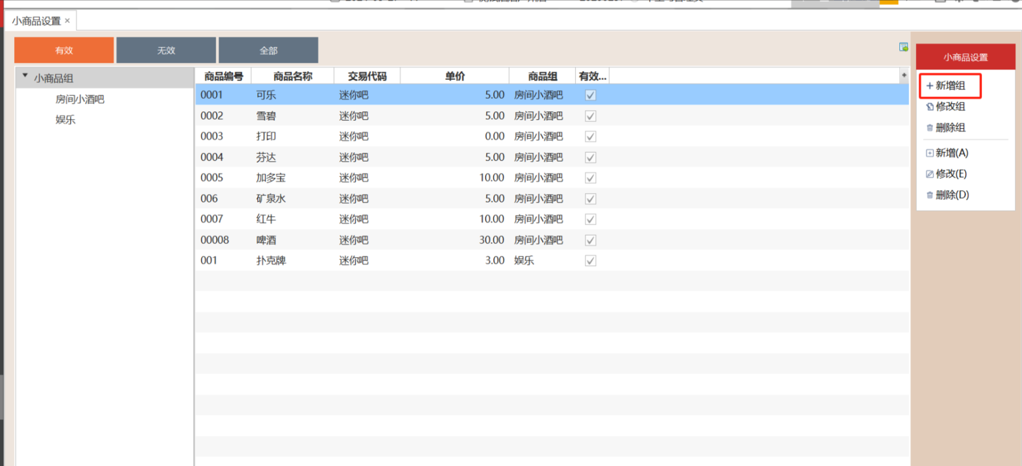Click the 修改(E) edit item icon

point(930,174)
